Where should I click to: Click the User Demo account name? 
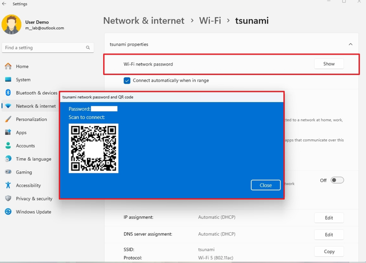click(37, 22)
